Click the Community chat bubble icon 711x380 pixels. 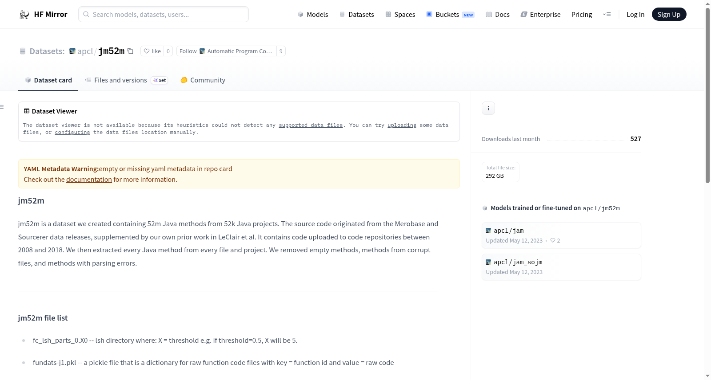click(x=184, y=80)
